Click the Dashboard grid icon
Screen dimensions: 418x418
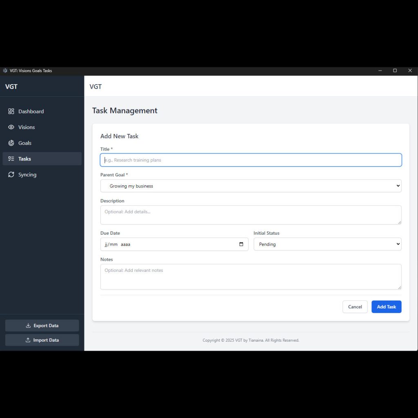coord(11,111)
